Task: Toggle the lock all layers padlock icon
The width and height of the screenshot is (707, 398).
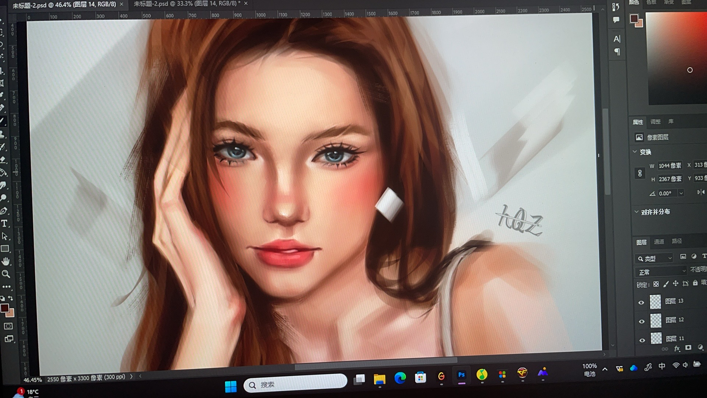Action: tap(695, 283)
